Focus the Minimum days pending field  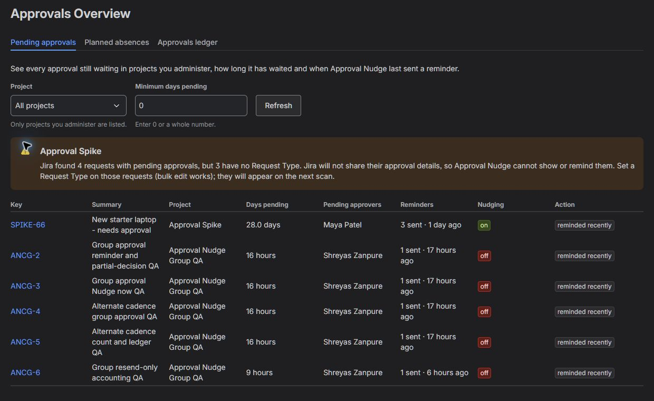coord(191,106)
